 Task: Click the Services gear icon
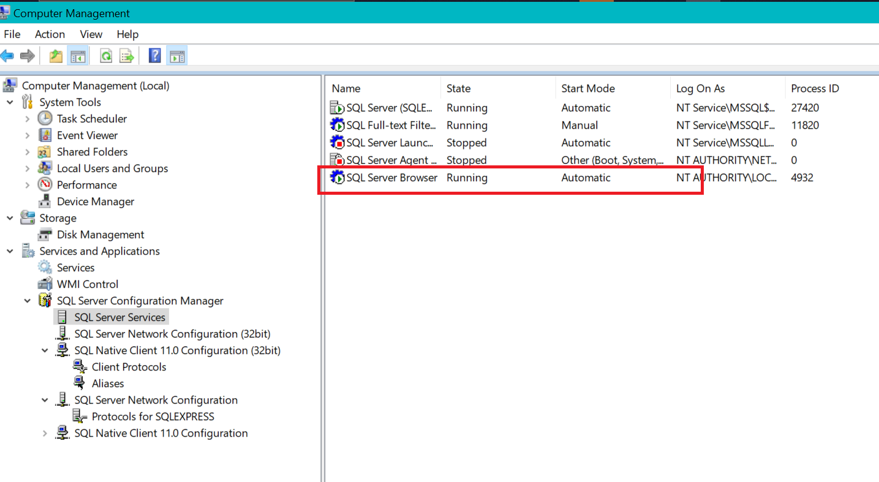45,267
